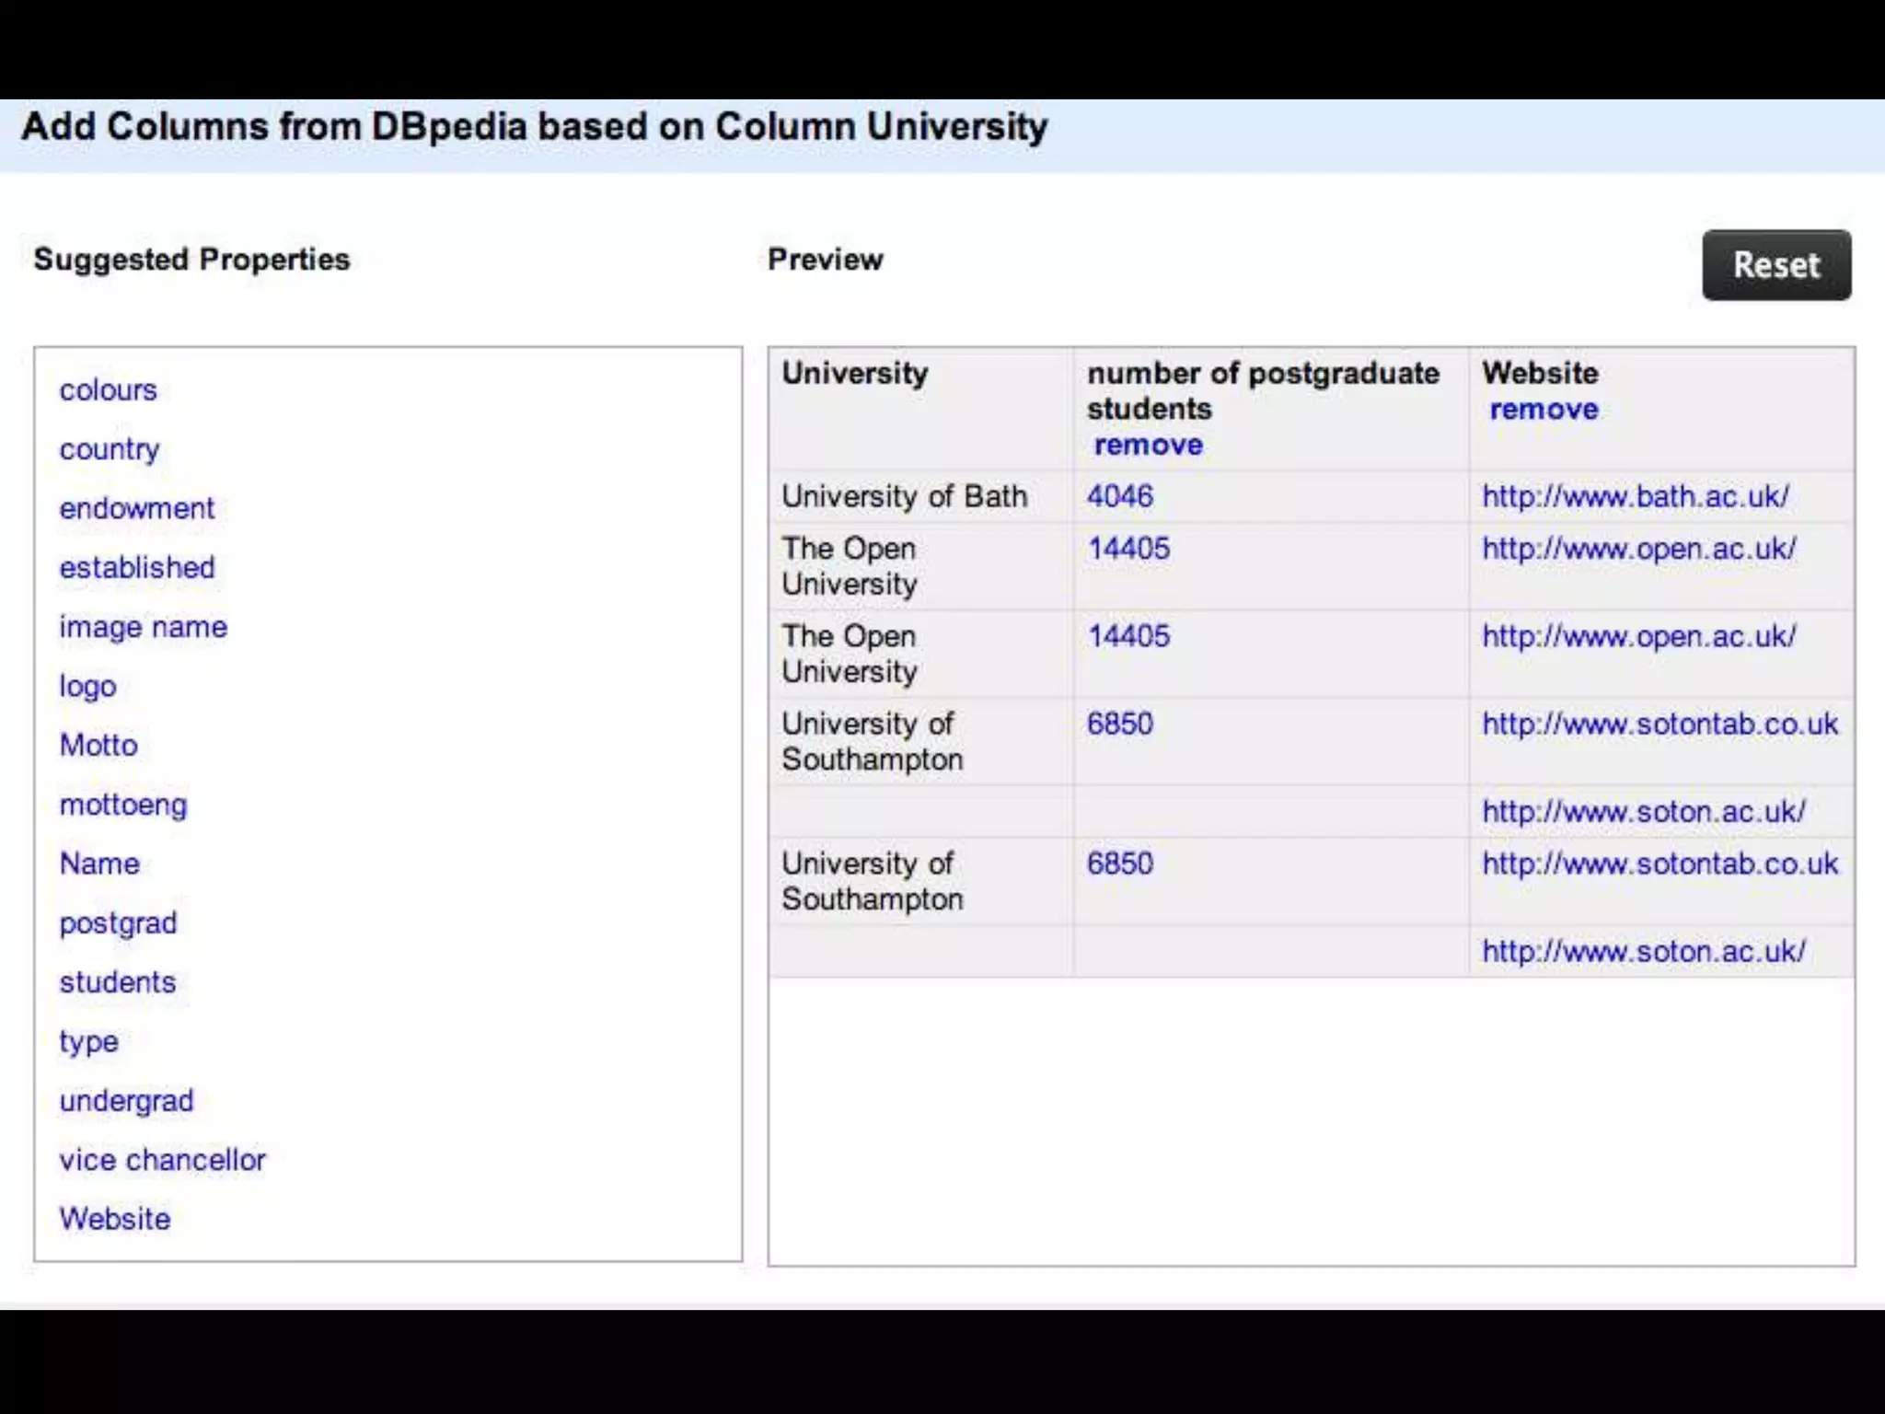Choose the undergrad property
The height and width of the screenshot is (1414, 1885).
(x=126, y=1100)
